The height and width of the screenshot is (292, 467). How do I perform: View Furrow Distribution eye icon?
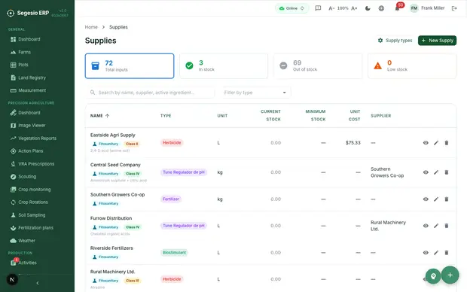point(426,226)
